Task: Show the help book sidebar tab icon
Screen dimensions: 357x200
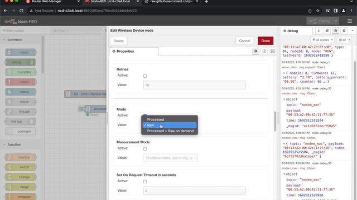Action: coord(327,31)
